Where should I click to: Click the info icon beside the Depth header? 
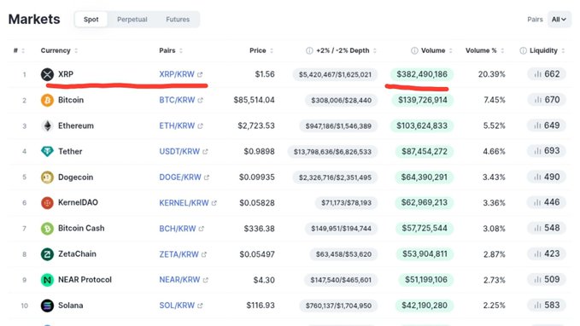[309, 50]
